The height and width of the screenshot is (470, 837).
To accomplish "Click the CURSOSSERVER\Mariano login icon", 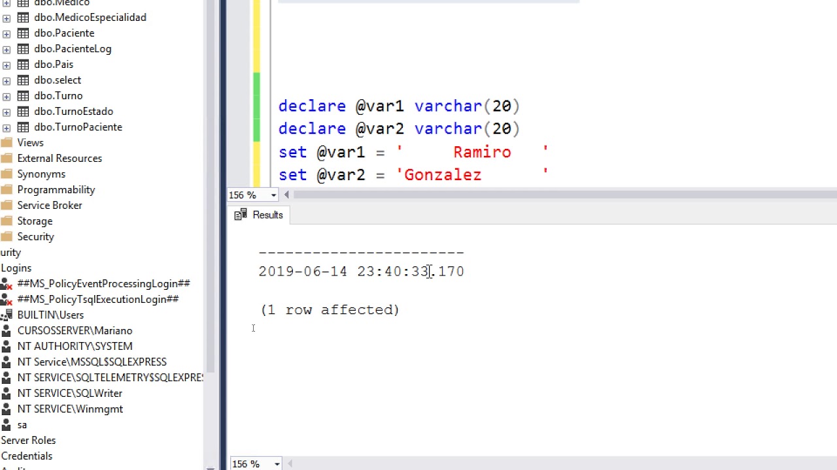I will tap(7, 331).
